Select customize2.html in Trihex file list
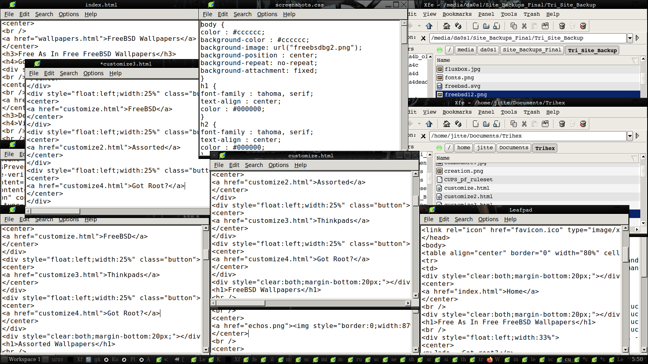This screenshot has width=648, height=364. 538,197
